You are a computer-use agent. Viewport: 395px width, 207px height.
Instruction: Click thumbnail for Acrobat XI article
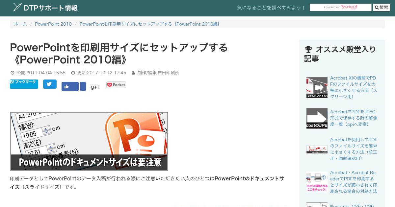[317, 87]
